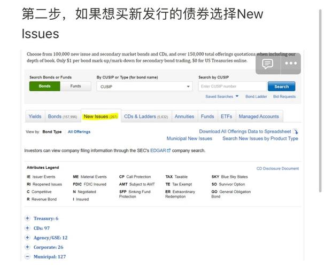Switch search to Funds
This screenshot has width=324, height=267.
pos(75,86)
